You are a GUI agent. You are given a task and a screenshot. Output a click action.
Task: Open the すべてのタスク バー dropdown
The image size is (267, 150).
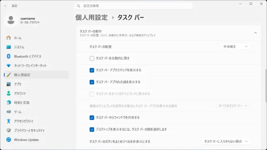[233, 106]
